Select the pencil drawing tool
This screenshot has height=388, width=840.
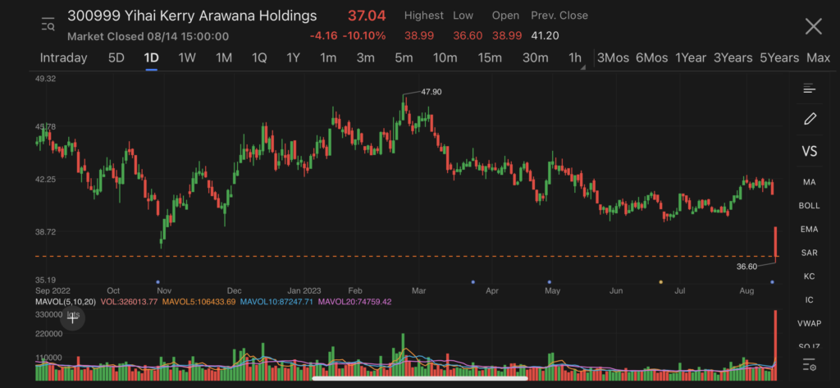point(810,119)
